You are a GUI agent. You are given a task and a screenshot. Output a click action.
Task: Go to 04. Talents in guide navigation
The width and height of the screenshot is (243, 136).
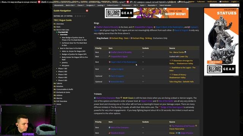click(x=58, y=83)
